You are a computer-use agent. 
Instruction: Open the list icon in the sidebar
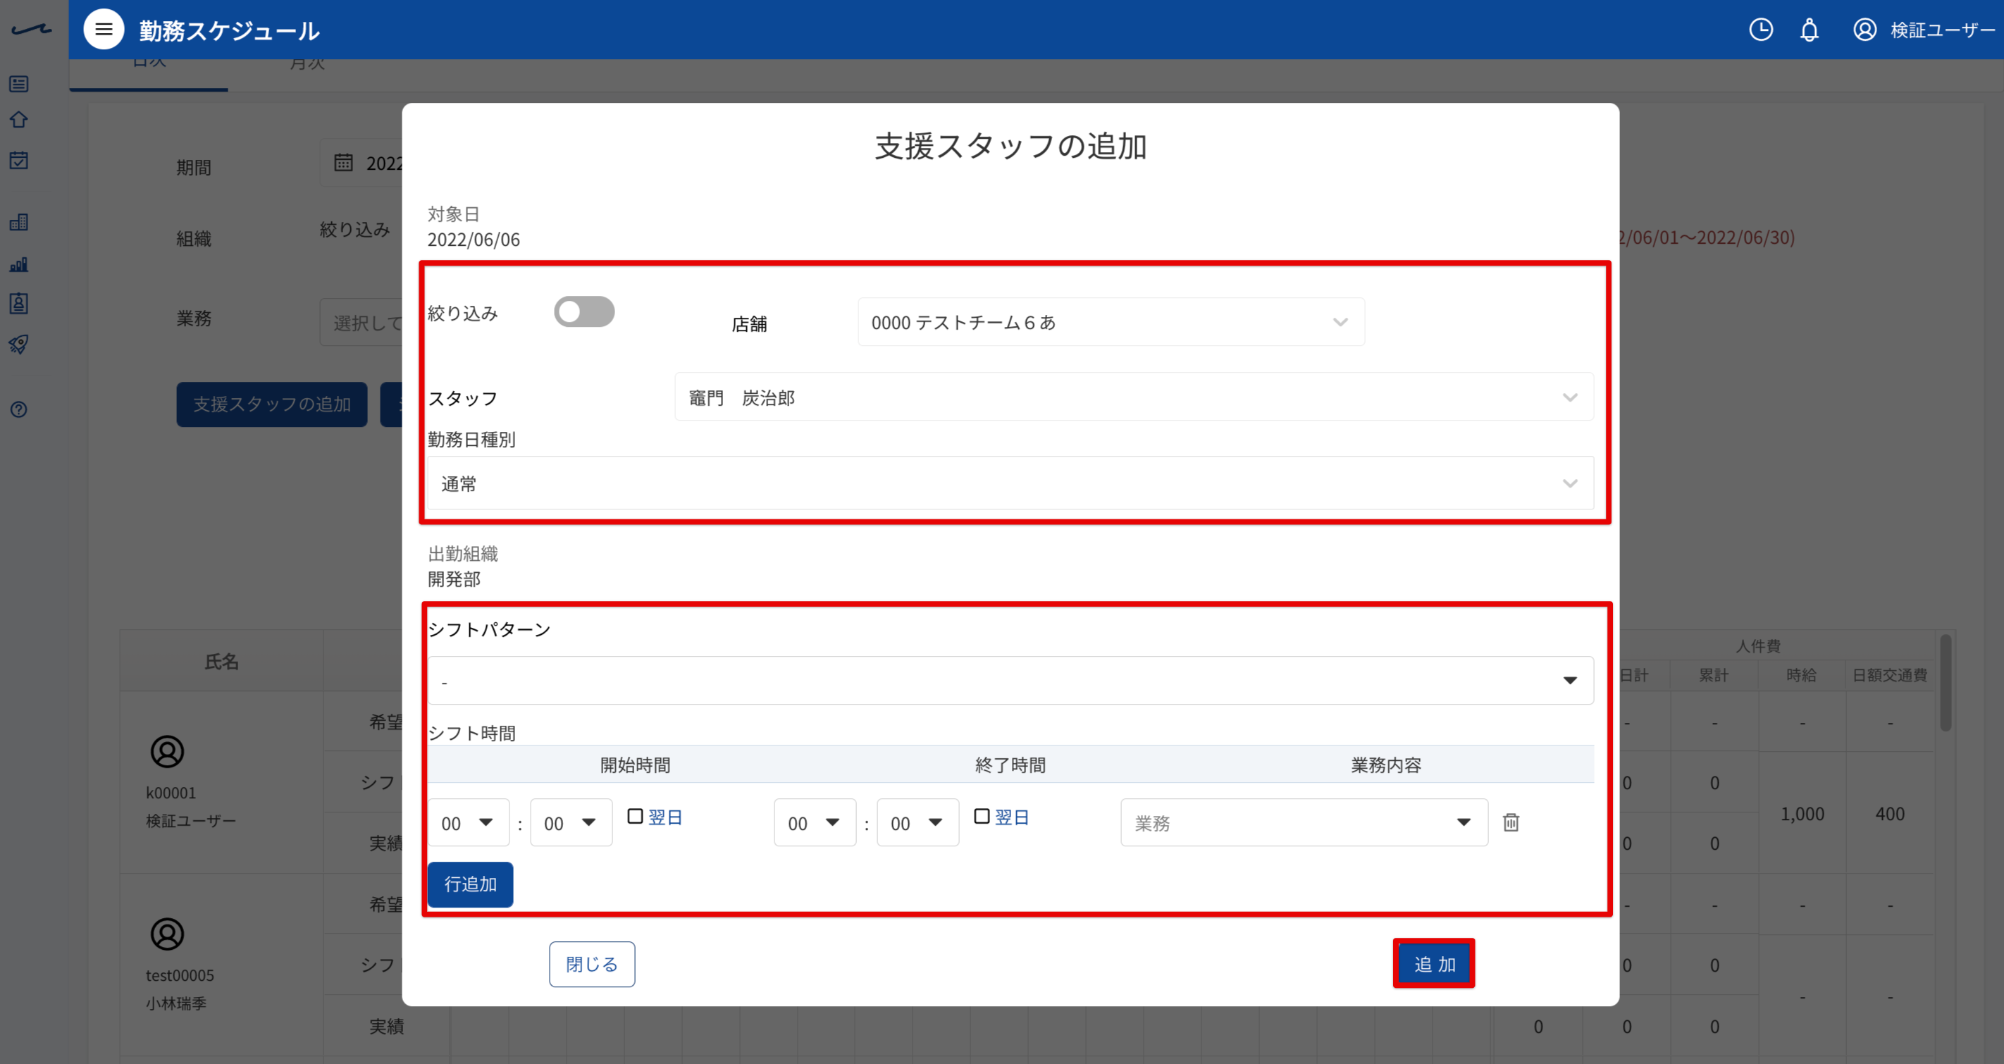pyautogui.click(x=18, y=84)
